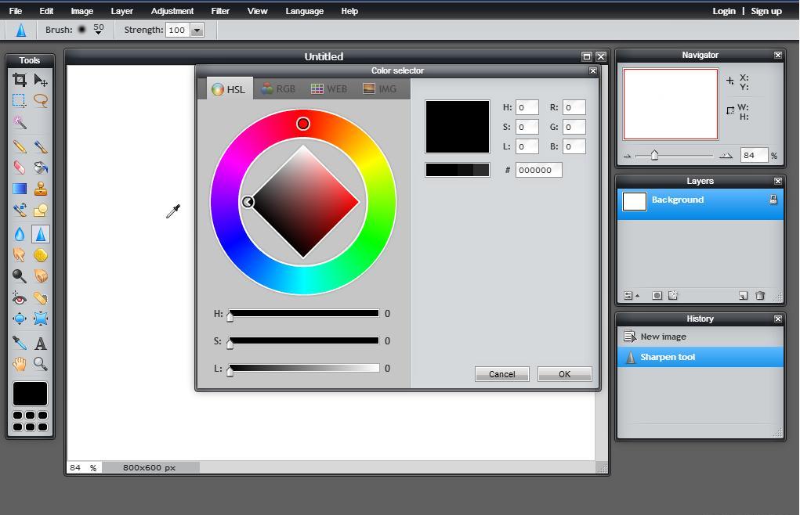800x515 pixels.
Task: Open the File menu
Action: point(16,11)
